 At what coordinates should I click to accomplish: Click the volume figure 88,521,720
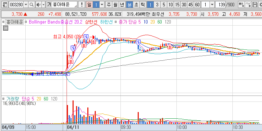click(76, 14)
